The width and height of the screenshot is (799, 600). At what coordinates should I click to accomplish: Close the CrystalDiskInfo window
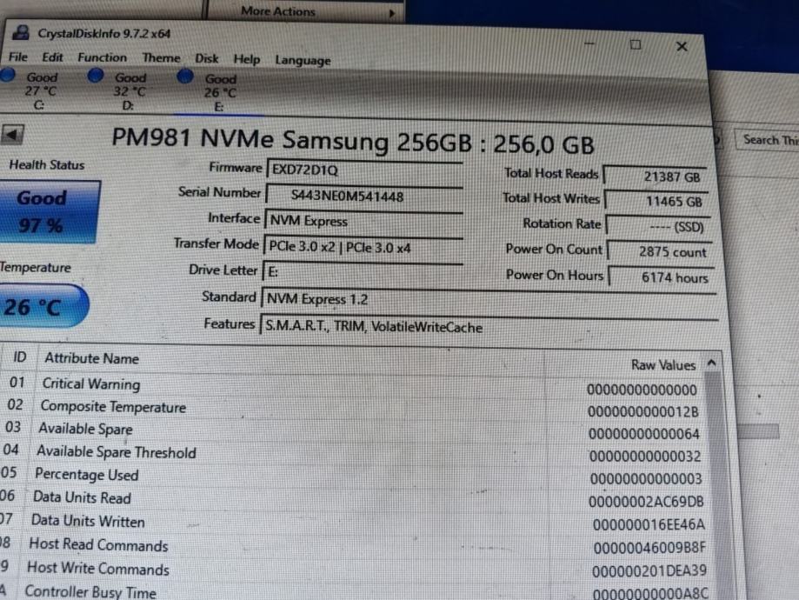coord(682,46)
